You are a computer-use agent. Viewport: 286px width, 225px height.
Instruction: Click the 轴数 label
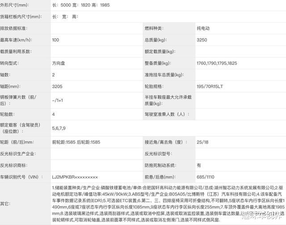(5, 75)
